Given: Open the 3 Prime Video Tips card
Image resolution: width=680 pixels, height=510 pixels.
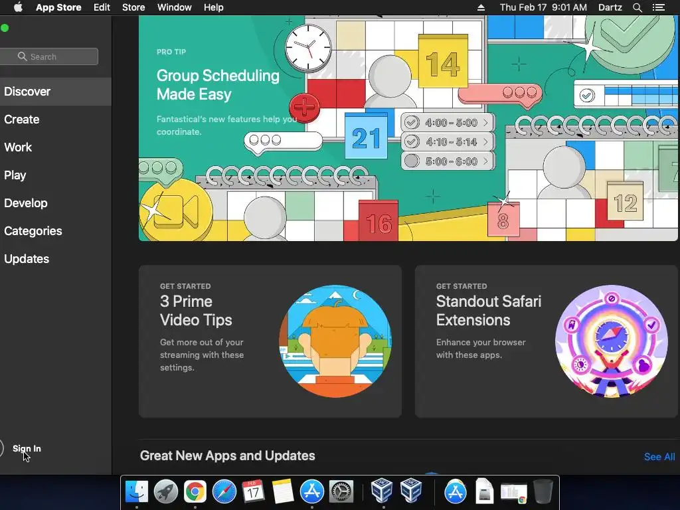Looking at the screenshot, I should (270, 341).
